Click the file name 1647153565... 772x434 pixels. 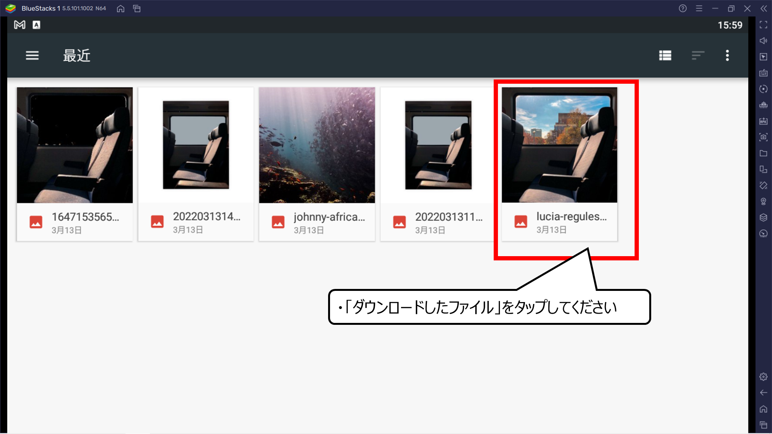pyautogui.click(x=85, y=217)
